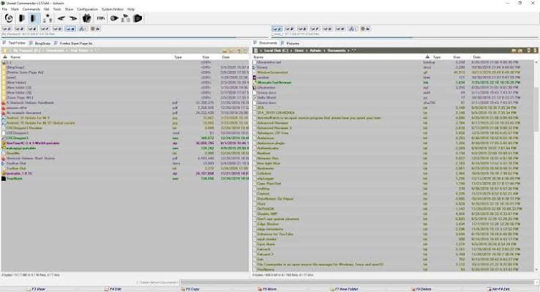Sort the right panel by the Date column
Image resolution: width=540 pixels, height=292 pixels.
[x=476, y=57]
